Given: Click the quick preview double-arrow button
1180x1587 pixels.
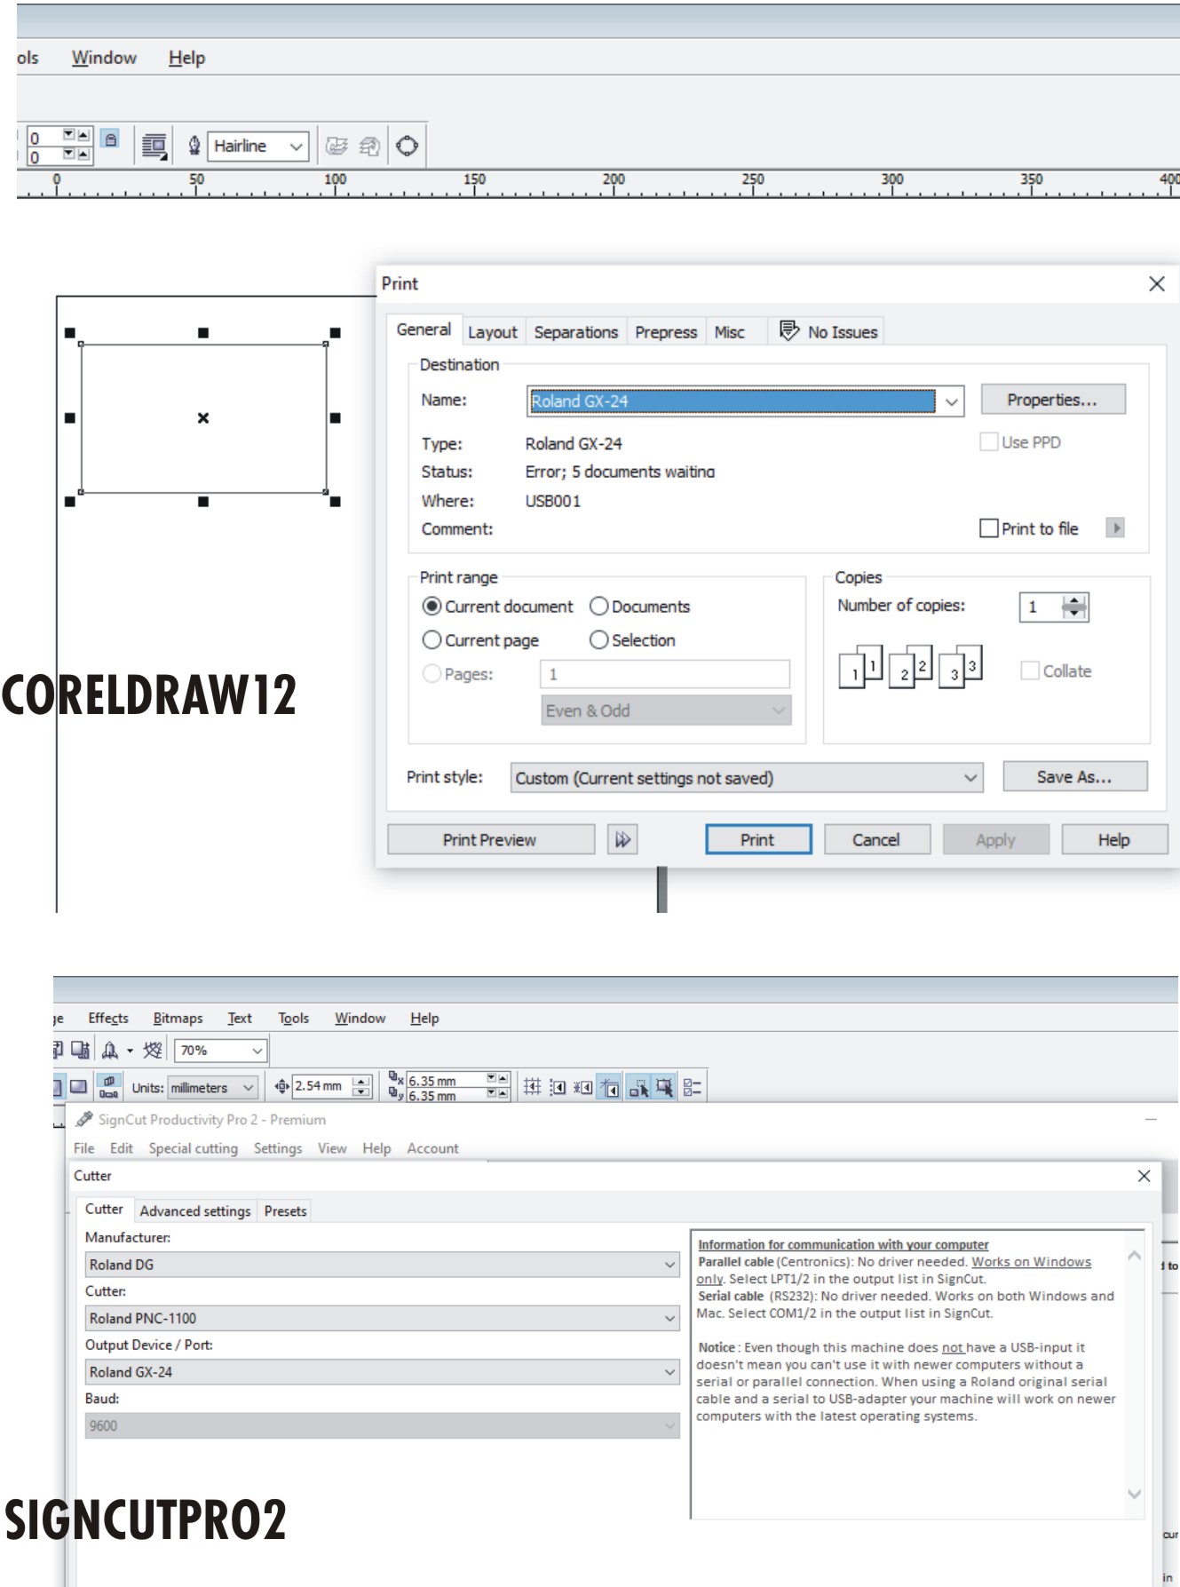Looking at the screenshot, I should point(622,839).
